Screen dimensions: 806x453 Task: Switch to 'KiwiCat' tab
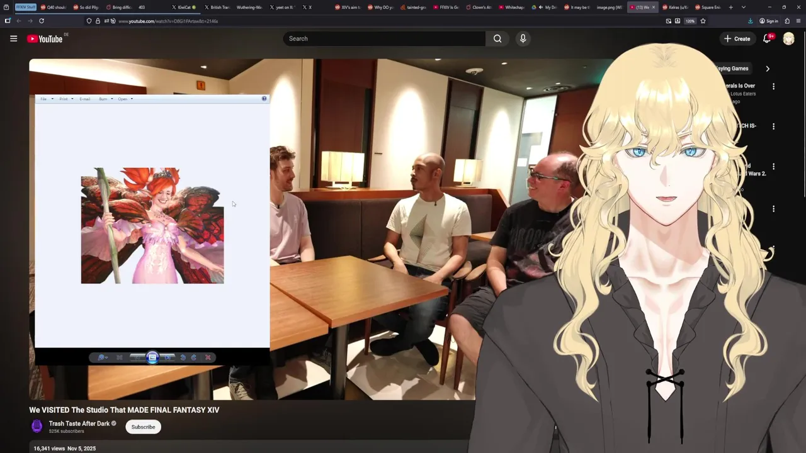click(x=184, y=7)
